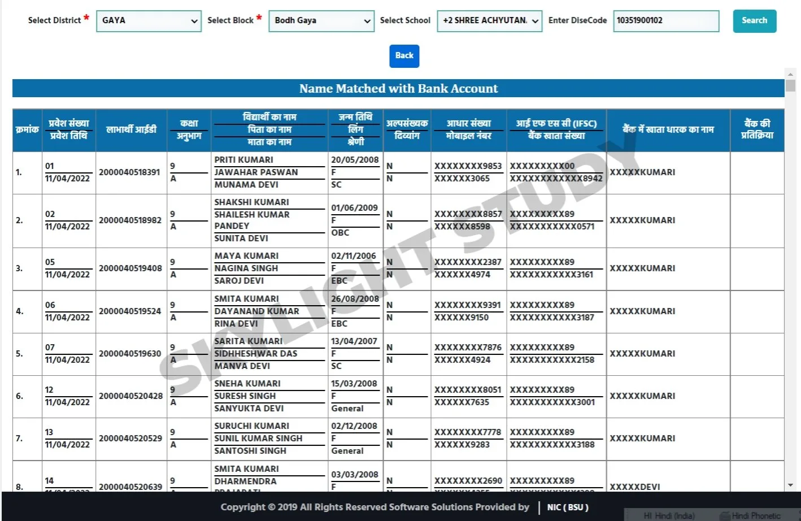The width and height of the screenshot is (801, 521).
Task: Click the क्रमांक column header
Action: coord(27,129)
